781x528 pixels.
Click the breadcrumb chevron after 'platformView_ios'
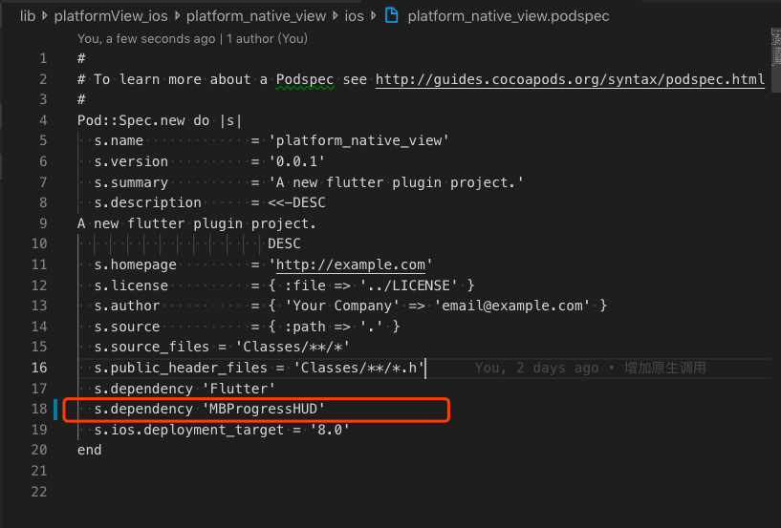(177, 16)
